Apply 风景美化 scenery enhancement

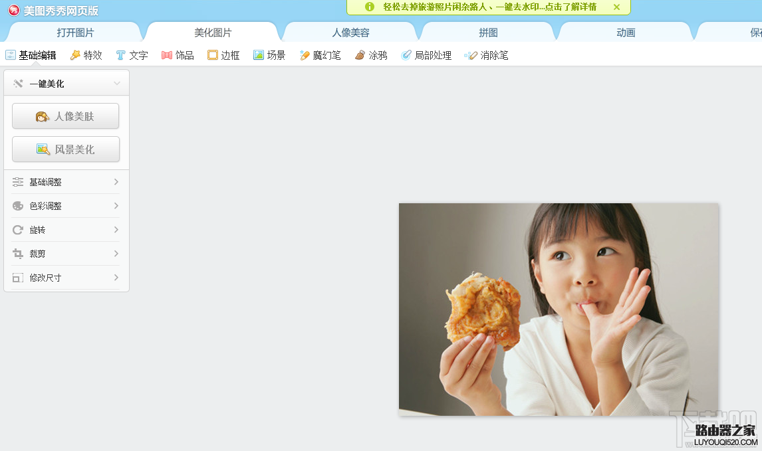click(x=64, y=149)
